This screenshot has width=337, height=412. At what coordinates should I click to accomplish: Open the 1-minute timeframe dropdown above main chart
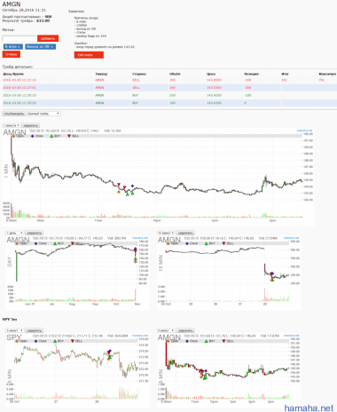(x=12, y=126)
